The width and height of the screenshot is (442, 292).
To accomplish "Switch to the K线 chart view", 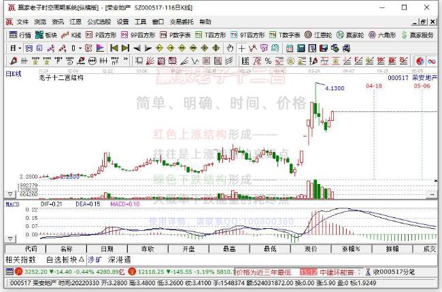I will click(71, 35).
